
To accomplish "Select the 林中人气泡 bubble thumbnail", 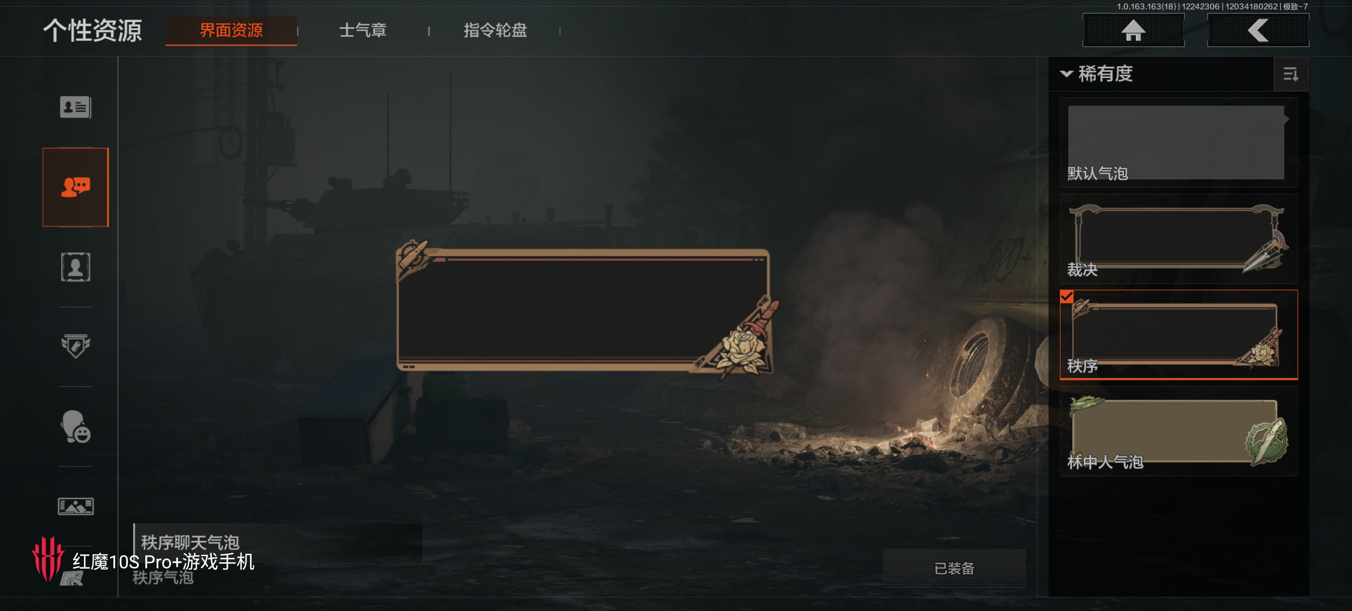I will point(1178,431).
